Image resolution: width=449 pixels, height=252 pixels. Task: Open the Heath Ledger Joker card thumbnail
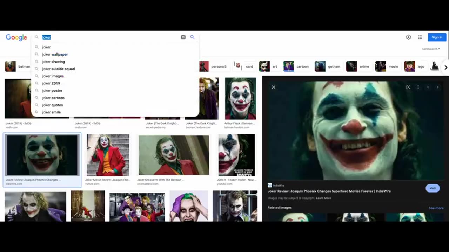[x=35, y=206]
